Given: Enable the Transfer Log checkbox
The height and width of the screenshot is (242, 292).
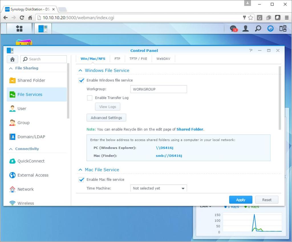Looking at the screenshot, I should (90, 98).
